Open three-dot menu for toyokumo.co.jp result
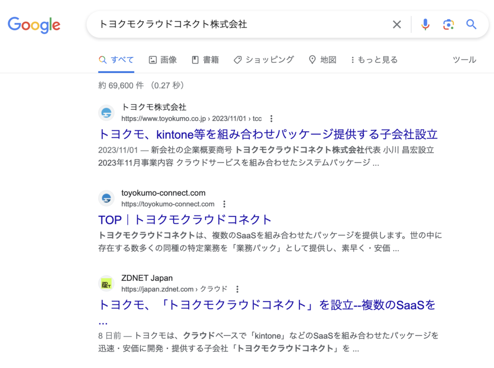Viewport: 494px width, 368px height. [272, 119]
